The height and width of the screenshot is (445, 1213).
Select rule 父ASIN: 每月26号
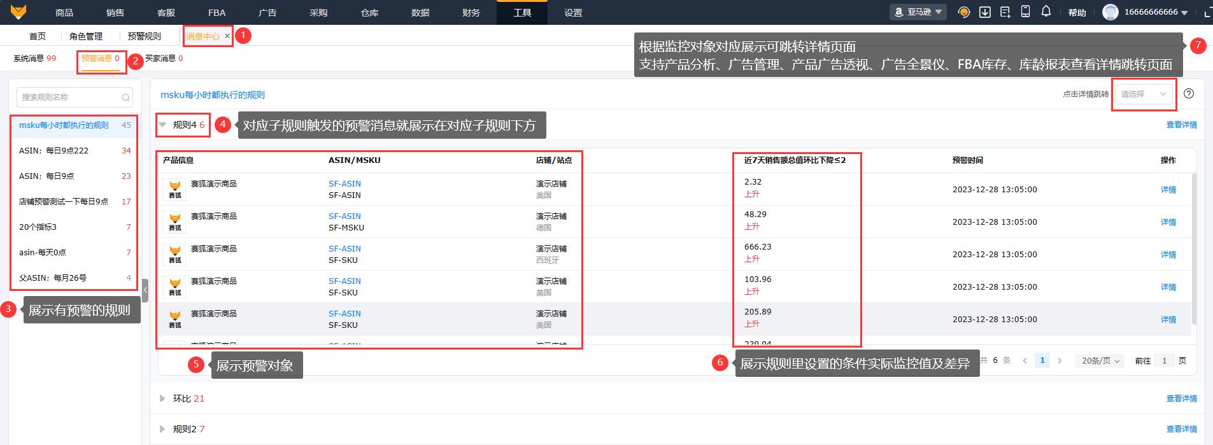[74, 278]
